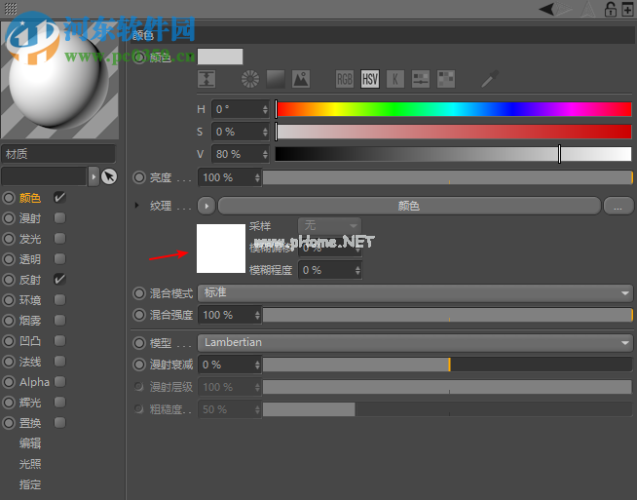This screenshot has width=637, height=500.
Task: Toggle the color mixer sliders icon
Action: [421, 79]
